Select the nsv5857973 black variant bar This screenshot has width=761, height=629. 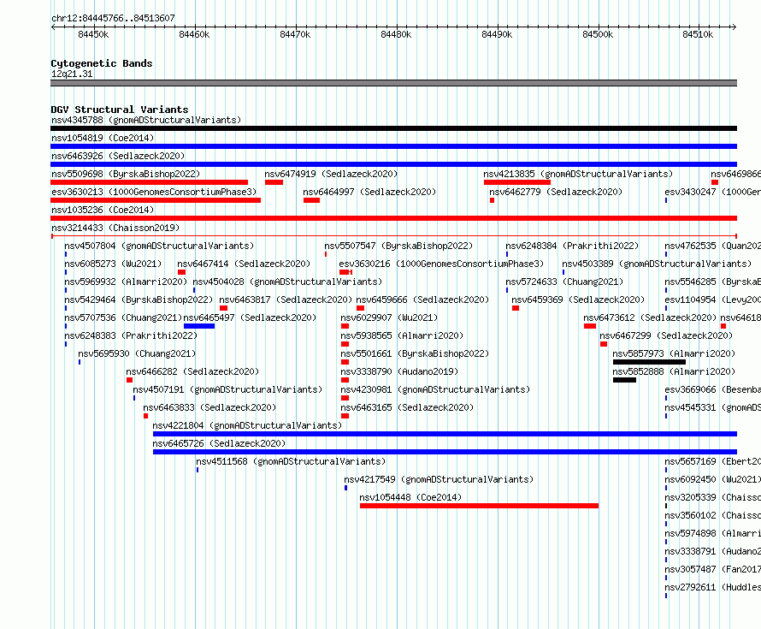(649, 362)
